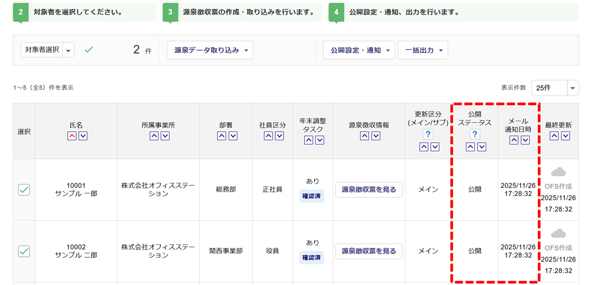Toggle selection checkbox for サンプル 二郎
Image resolution: width=591 pixels, height=285 pixels.
(x=24, y=251)
